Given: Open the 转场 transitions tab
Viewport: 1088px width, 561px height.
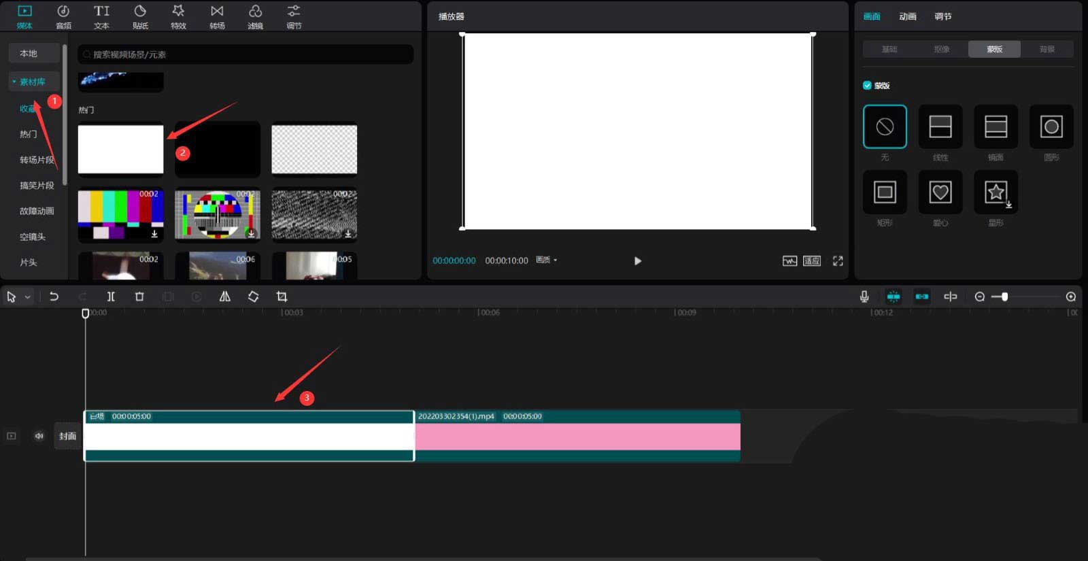Looking at the screenshot, I should click(217, 17).
